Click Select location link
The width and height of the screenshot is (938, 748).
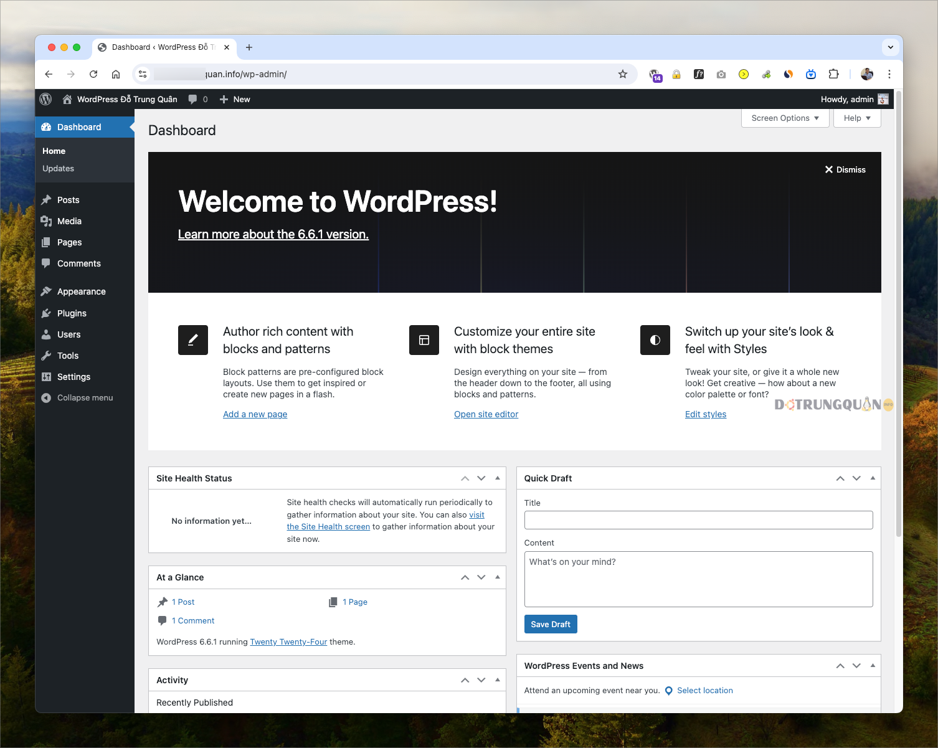(x=705, y=691)
